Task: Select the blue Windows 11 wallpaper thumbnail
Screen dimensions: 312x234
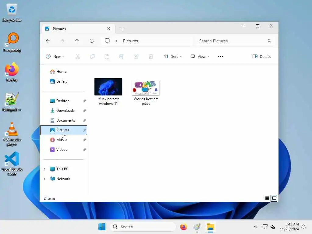Action: point(108,87)
